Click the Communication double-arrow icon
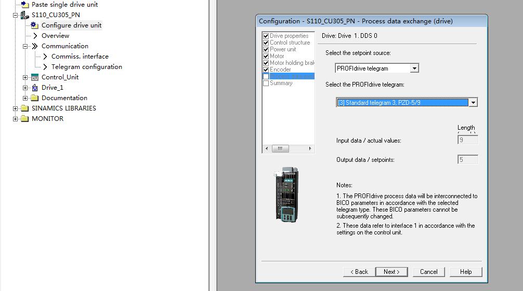This screenshot has height=291, width=523. click(x=35, y=46)
